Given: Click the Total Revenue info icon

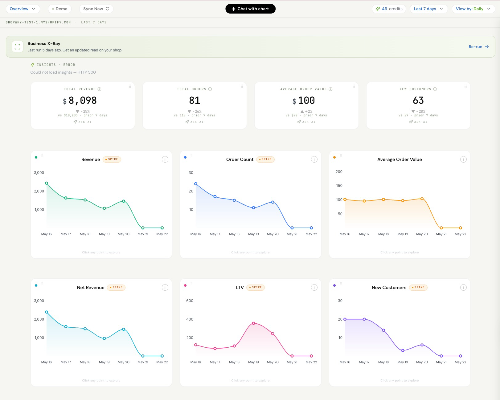Looking at the screenshot, I should pyautogui.click(x=99, y=89).
